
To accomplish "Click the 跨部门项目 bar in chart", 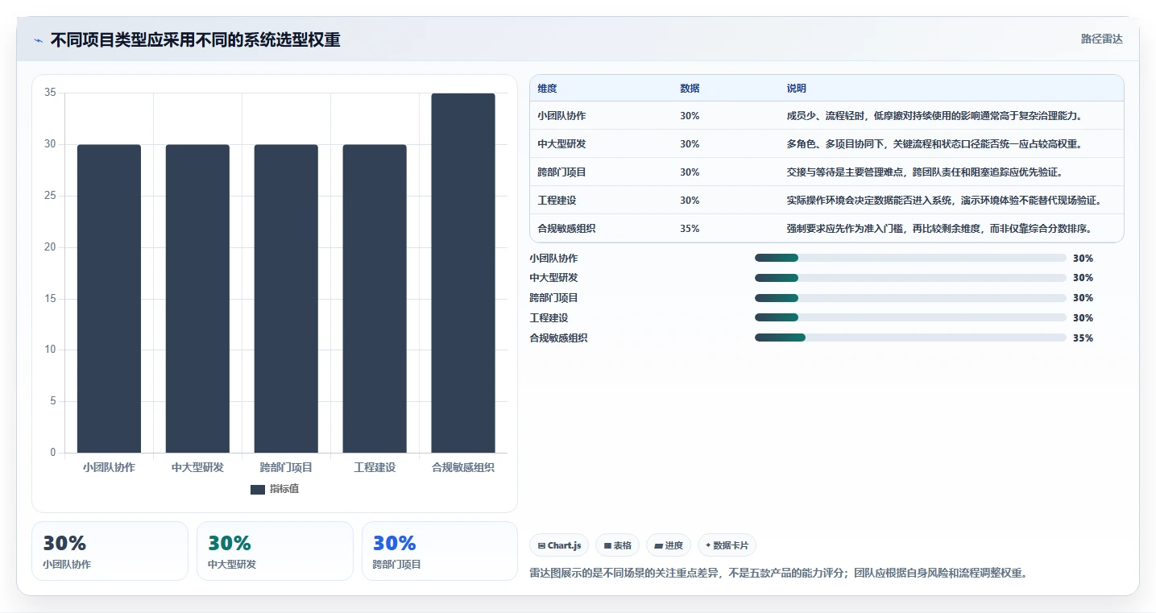I will [x=286, y=299].
